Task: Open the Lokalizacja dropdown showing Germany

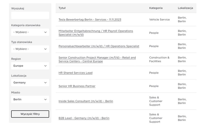Action: pyautogui.click(x=30, y=83)
